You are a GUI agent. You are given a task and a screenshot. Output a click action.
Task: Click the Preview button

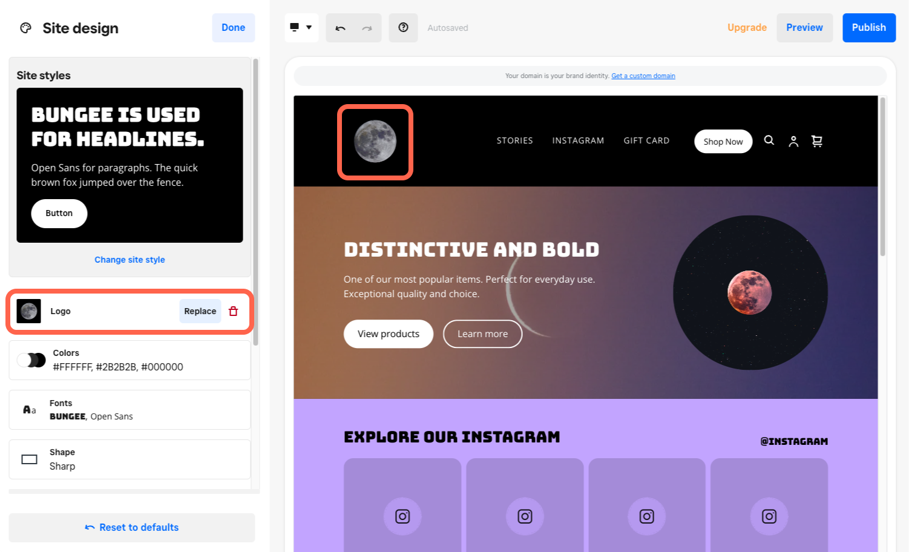coord(804,28)
